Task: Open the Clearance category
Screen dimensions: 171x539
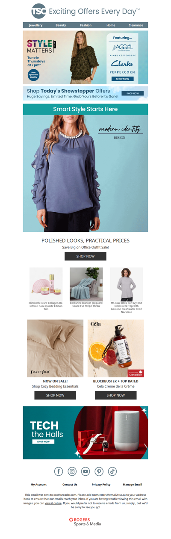Action: click(x=136, y=25)
